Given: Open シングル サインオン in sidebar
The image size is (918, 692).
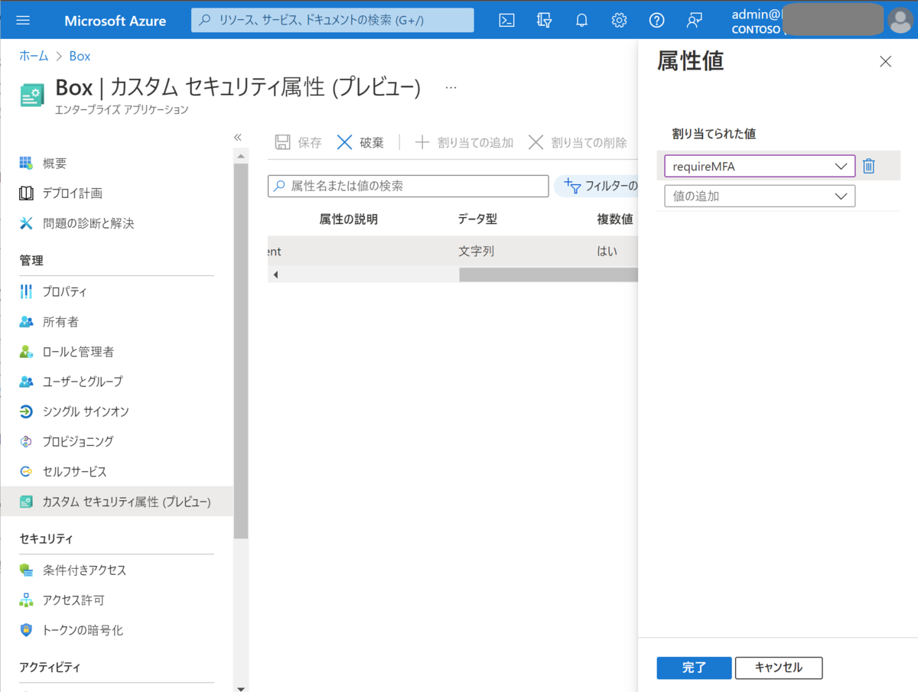Looking at the screenshot, I should point(74,411).
